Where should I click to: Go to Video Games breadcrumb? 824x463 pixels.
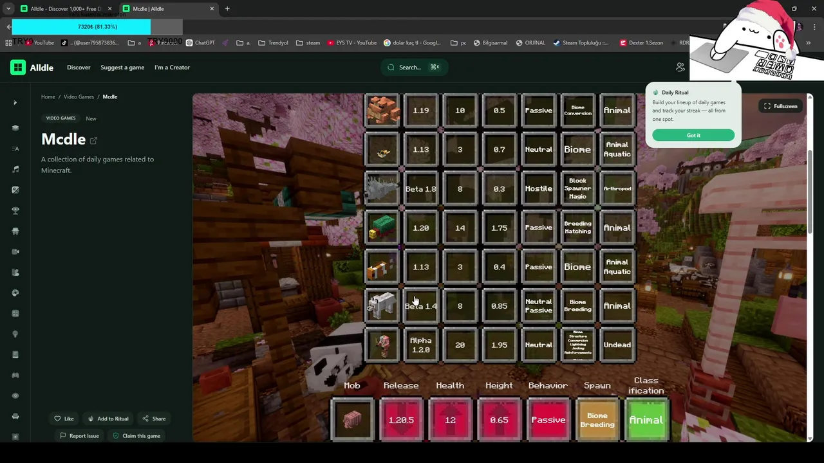[x=79, y=97]
